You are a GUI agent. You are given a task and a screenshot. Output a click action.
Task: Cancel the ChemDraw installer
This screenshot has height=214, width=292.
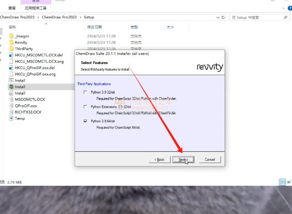(x=210, y=160)
